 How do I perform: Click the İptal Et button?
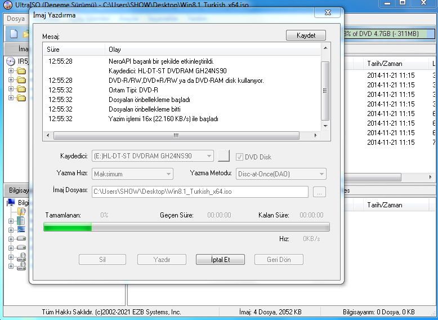point(220,259)
